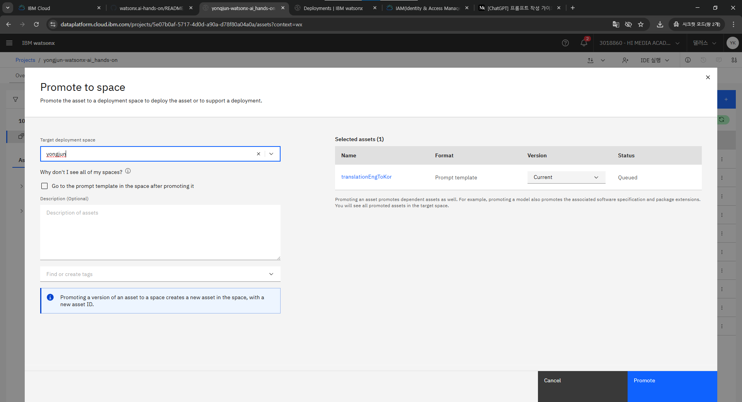Click the history icon in project toolbar
The width and height of the screenshot is (742, 402).
click(703, 60)
